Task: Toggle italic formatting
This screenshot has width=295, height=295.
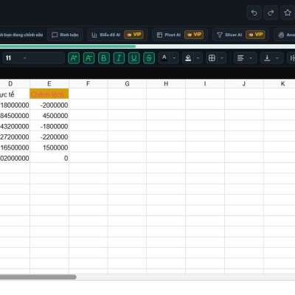Action: tap(119, 58)
